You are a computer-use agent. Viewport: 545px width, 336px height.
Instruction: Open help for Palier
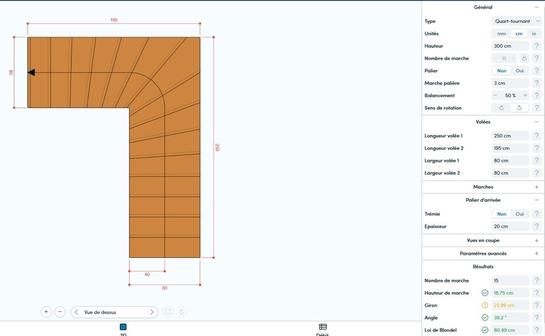536,71
